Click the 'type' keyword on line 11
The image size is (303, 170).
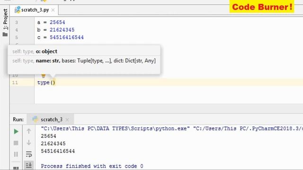[x=43, y=83]
